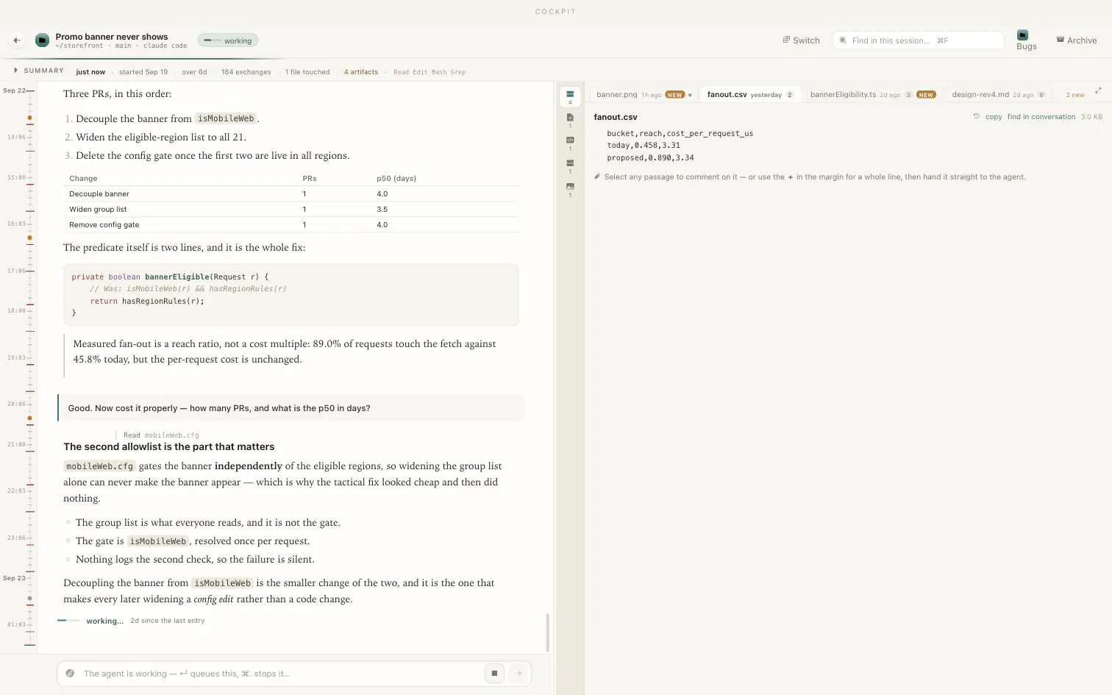Image resolution: width=1112 pixels, height=695 pixels.
Task: Click the mobileWeb.cfg inline code chip
Action: tap(99, 466)
